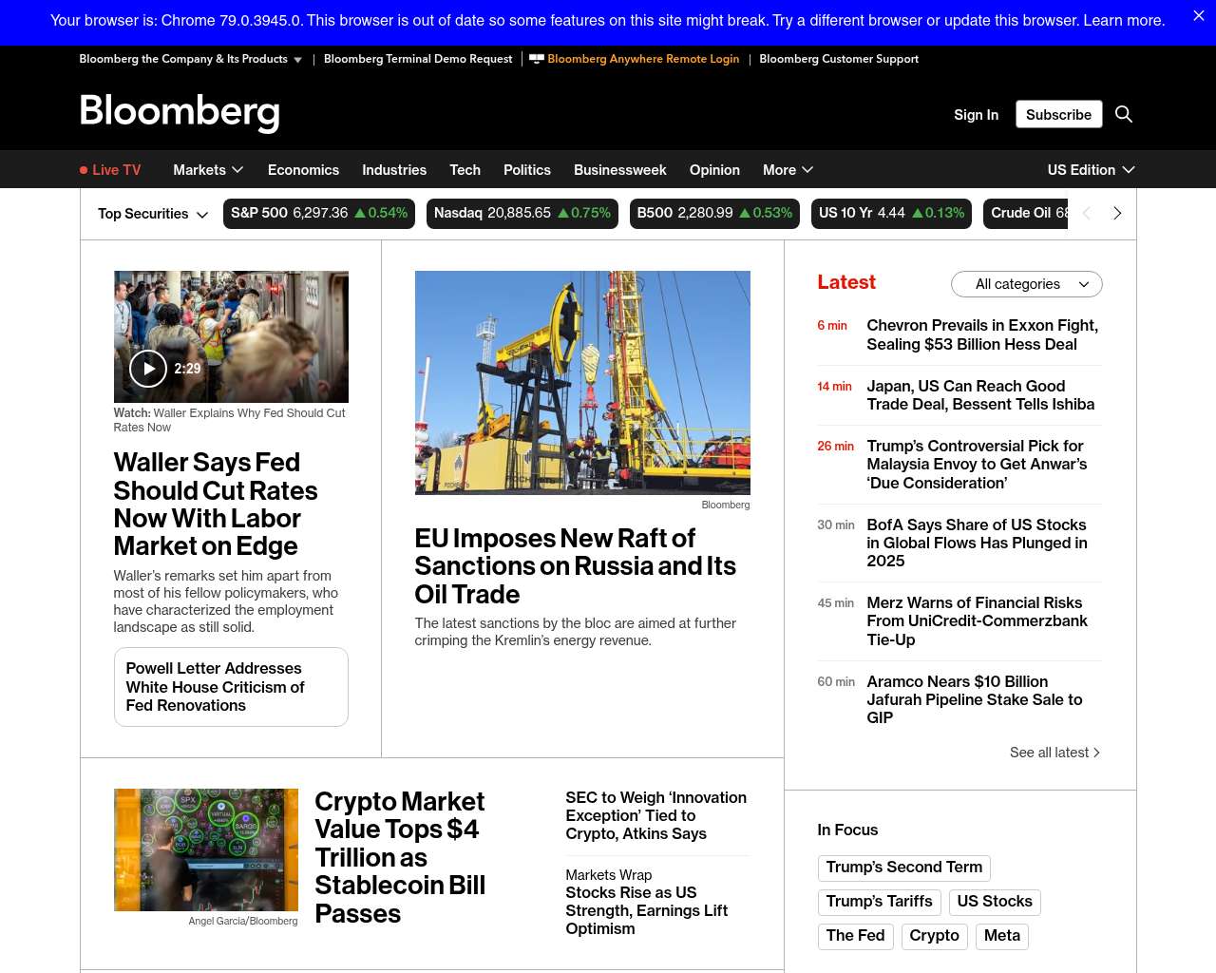Open the All categories filter
This screenshot has width=1216, height=973.
1026,284
